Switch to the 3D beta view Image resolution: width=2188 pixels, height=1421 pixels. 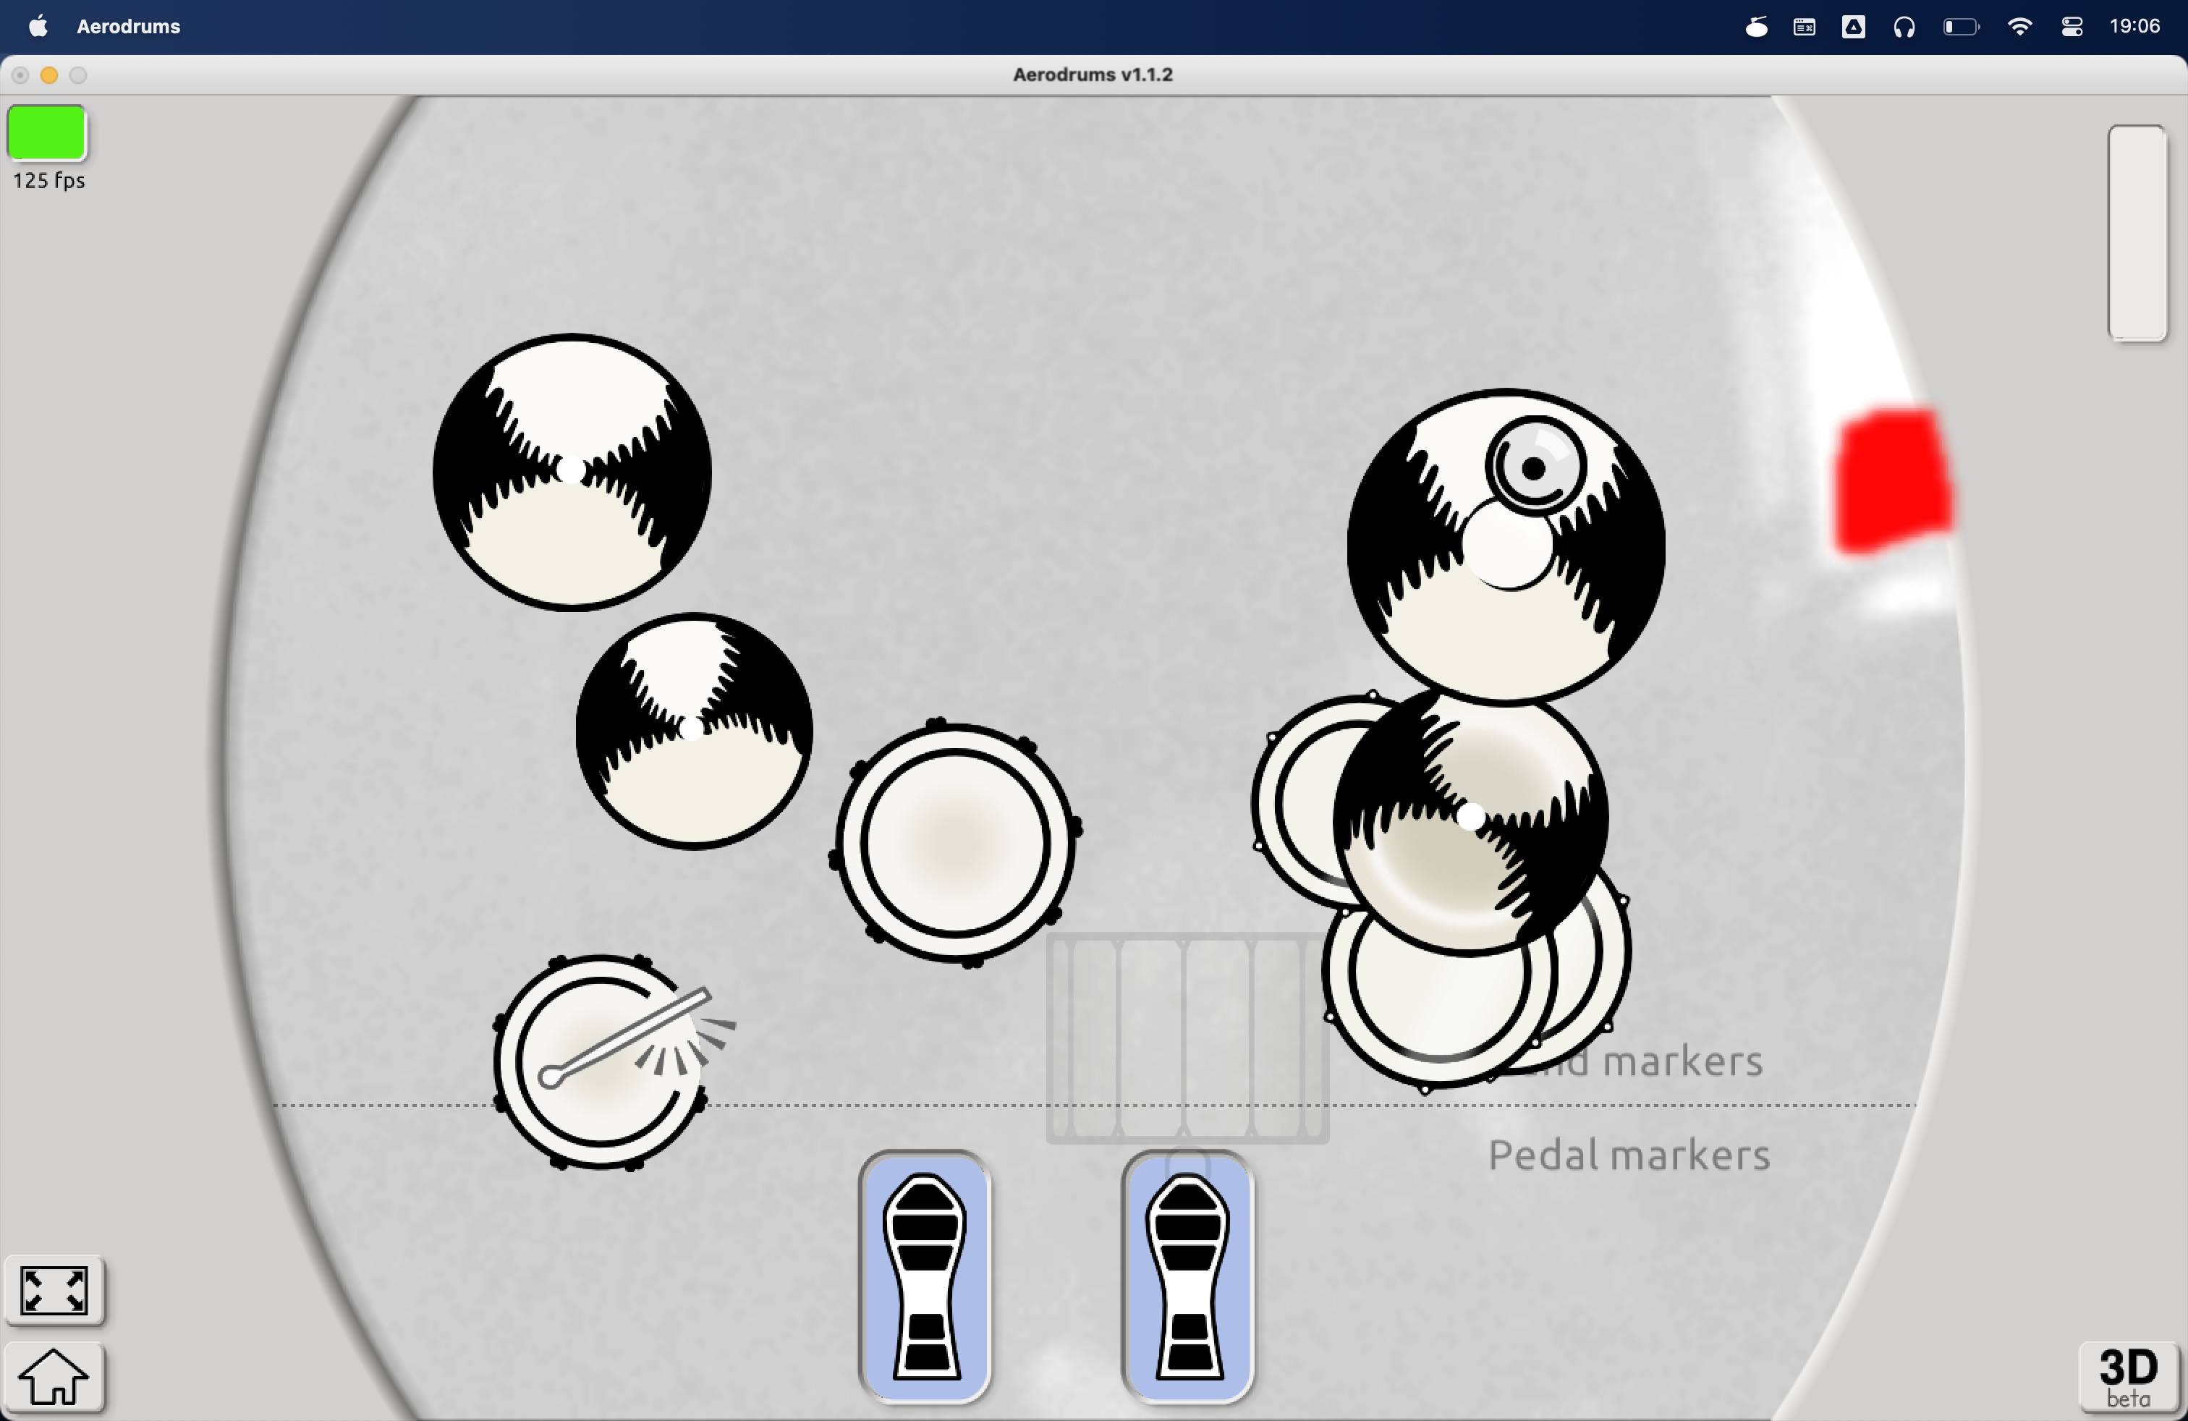(2129, 1377)
